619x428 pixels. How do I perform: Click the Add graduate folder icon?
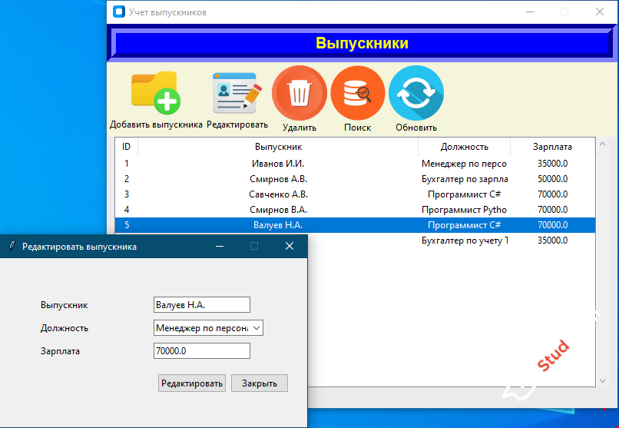pyautogui.click(x=156, y=93)
